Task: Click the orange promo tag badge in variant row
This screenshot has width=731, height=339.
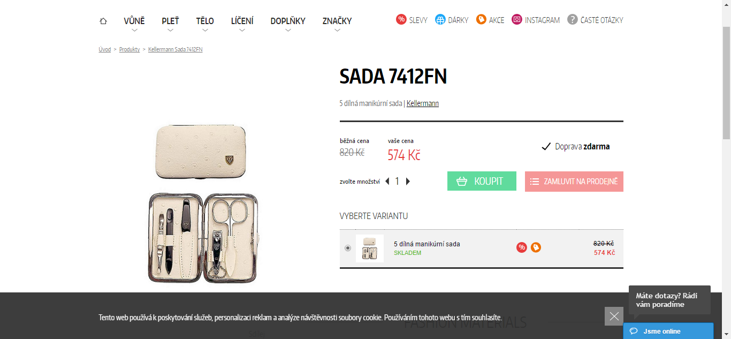Action: point(536,247)
